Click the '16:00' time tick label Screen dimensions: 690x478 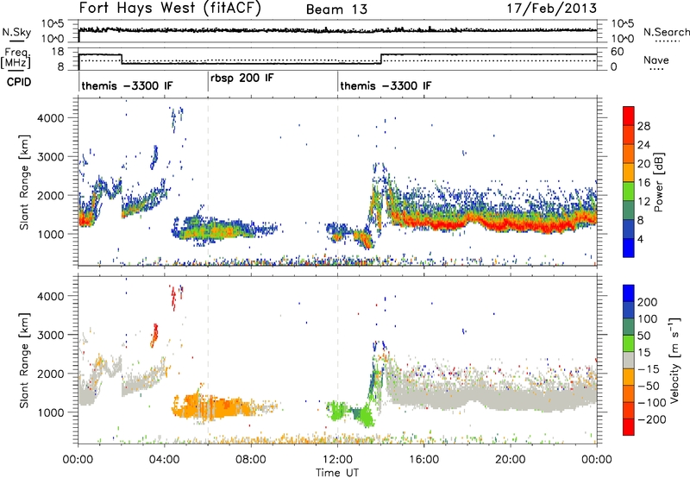pos(424,459)
